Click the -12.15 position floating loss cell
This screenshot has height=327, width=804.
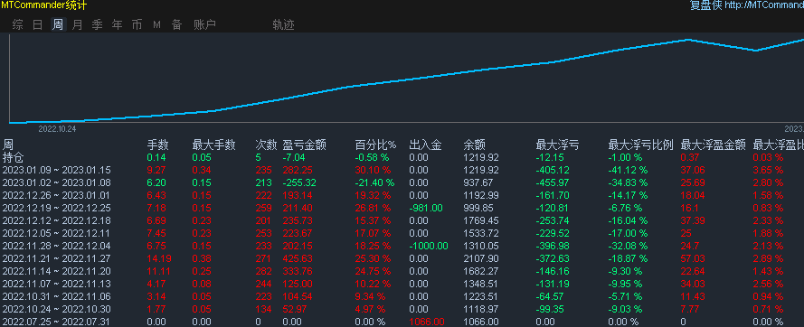pyautogui.click(x=550, y=158)
